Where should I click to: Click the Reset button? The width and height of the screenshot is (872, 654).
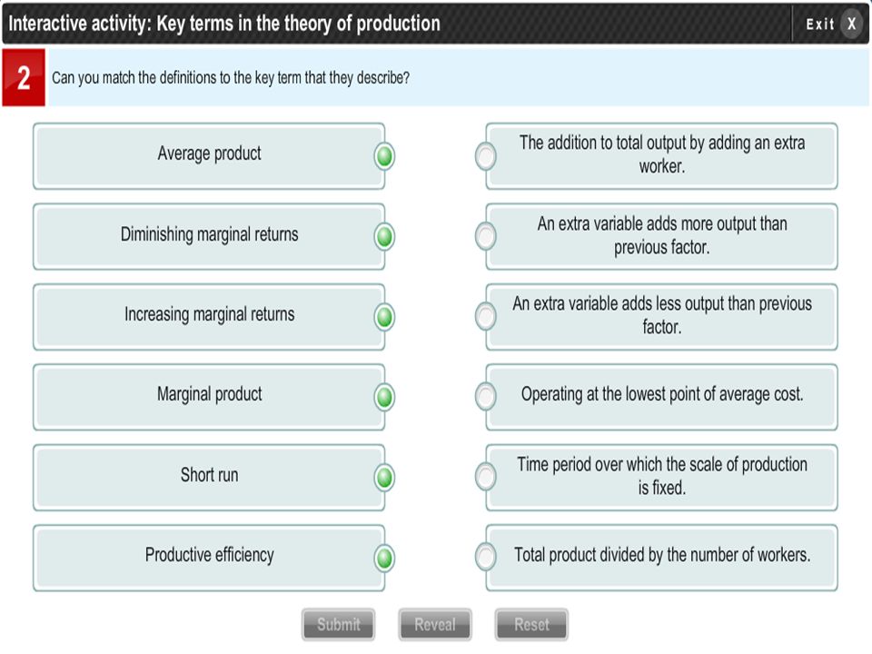(531, 625)
